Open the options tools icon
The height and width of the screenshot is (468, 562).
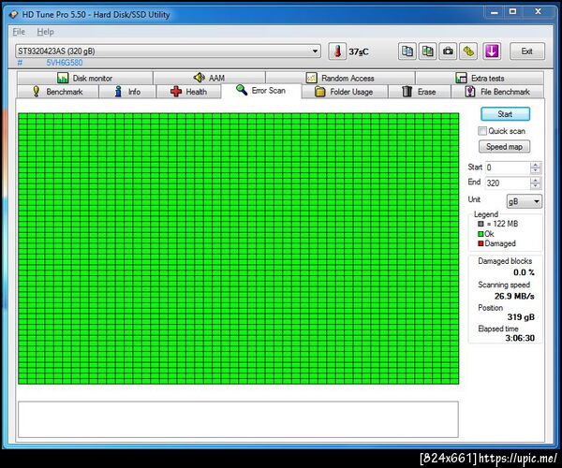pyautogui.click(x=468, y=51)
